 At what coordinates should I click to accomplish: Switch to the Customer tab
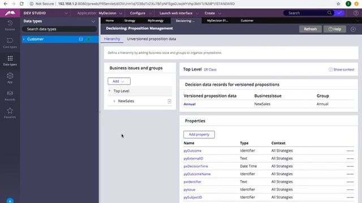click(247, 20)
